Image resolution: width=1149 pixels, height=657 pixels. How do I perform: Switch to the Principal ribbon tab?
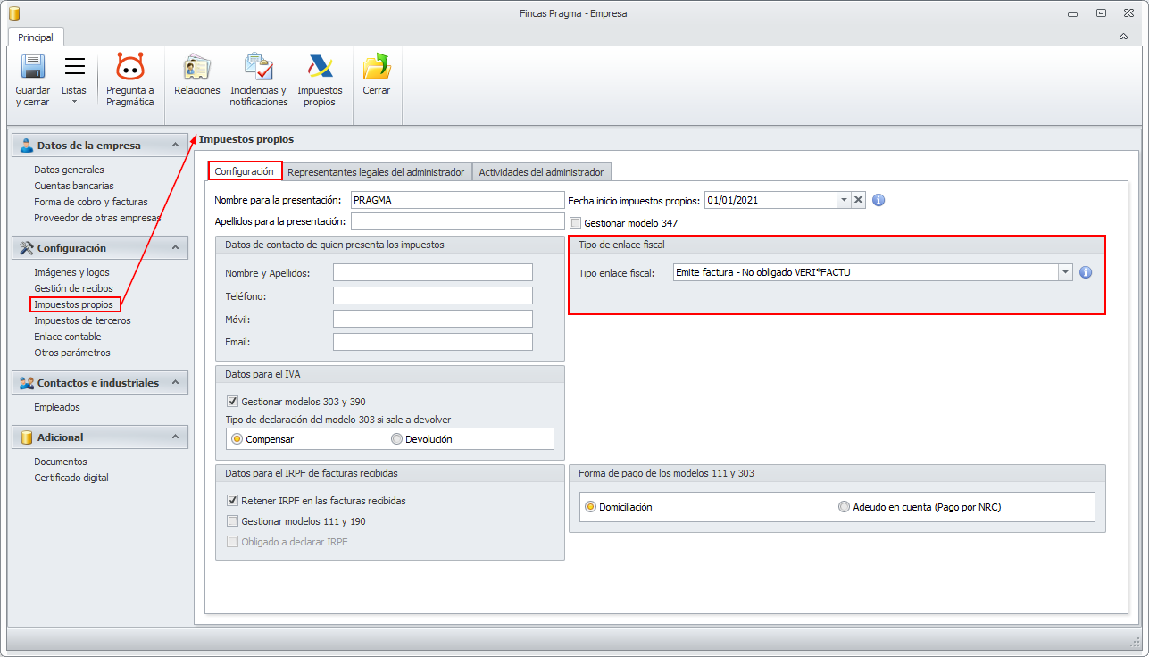[x=36, y=37]
